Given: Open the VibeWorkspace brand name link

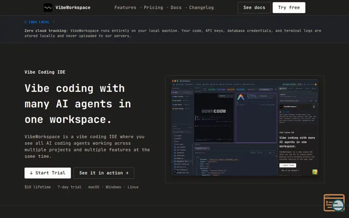Looking at the screenshot, I should [73, 7].
